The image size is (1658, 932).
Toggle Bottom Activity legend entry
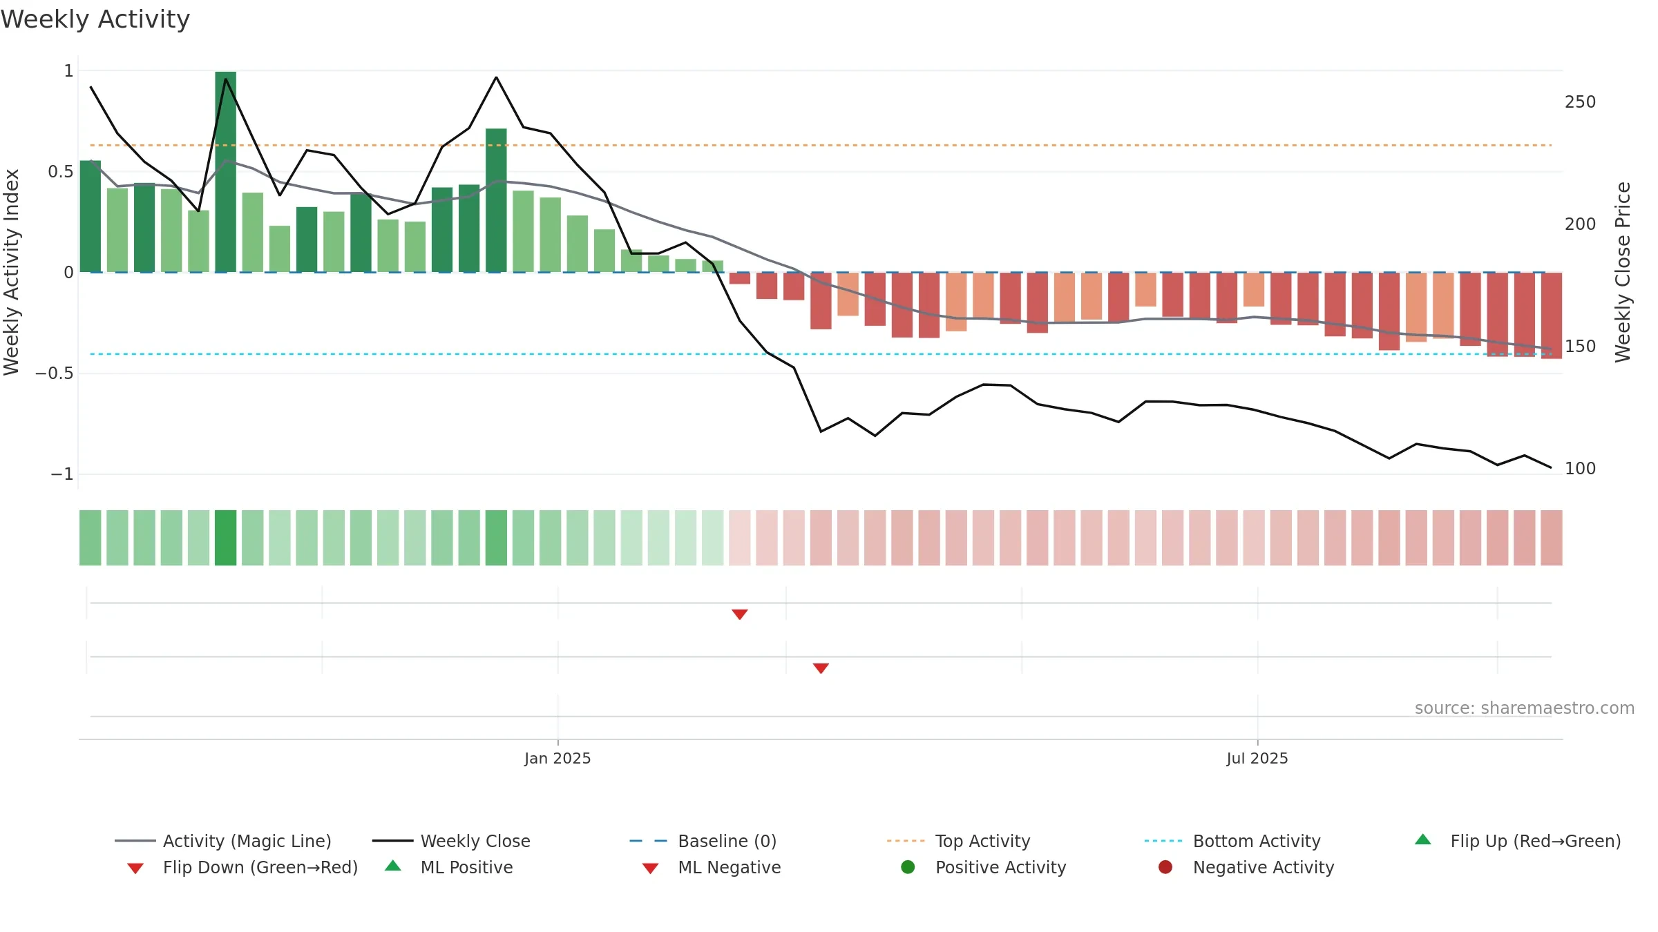coord(1232,841)
